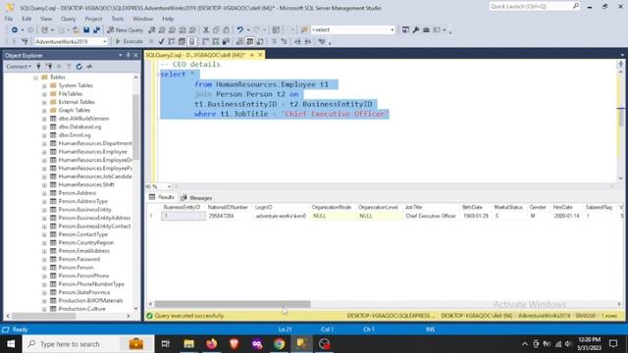Click the Uncomment selected lines icon

[x=284, y=41]
